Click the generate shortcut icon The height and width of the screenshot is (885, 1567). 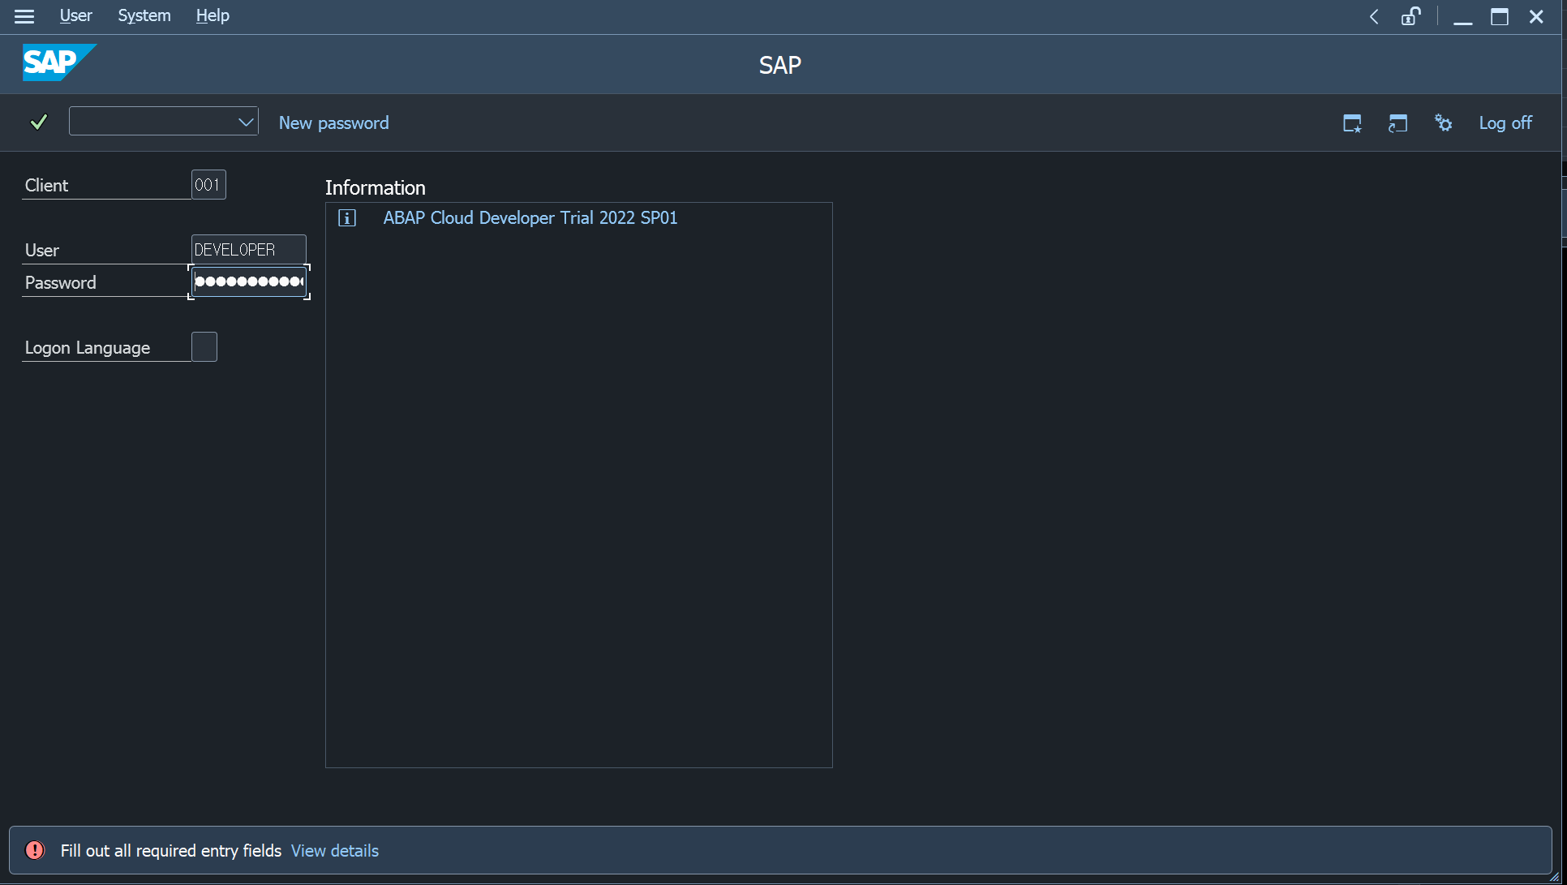(1397, 123)
